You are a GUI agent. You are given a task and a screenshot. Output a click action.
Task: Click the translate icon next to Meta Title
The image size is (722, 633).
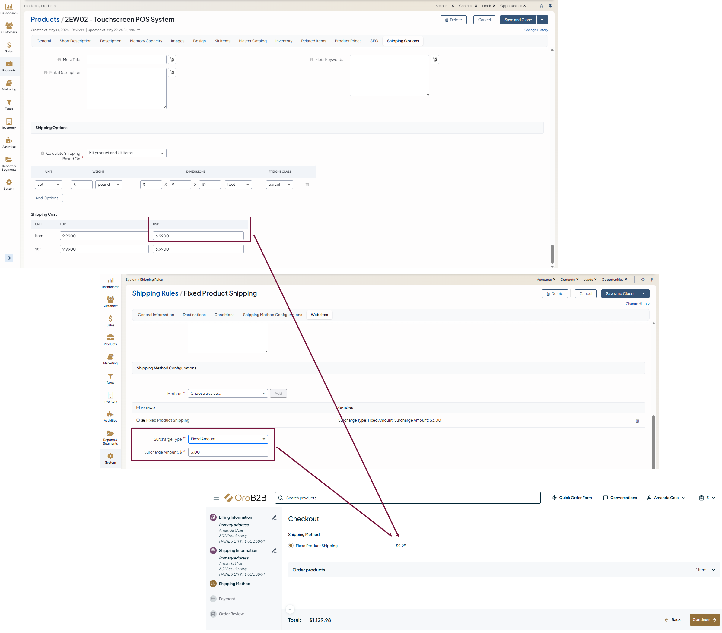pos(172,59)
